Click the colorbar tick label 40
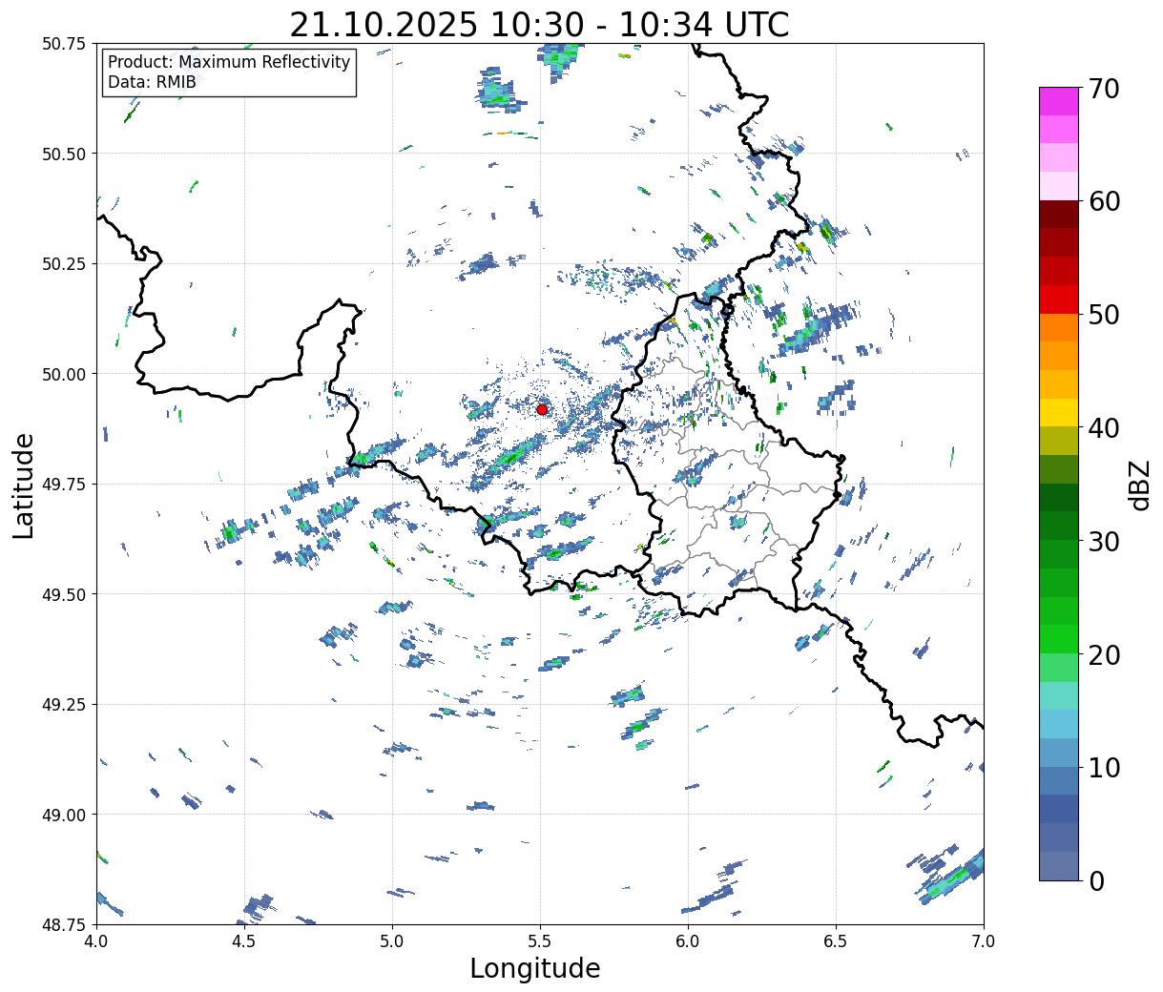The image size is (1163, 992). coord(1103,428)
